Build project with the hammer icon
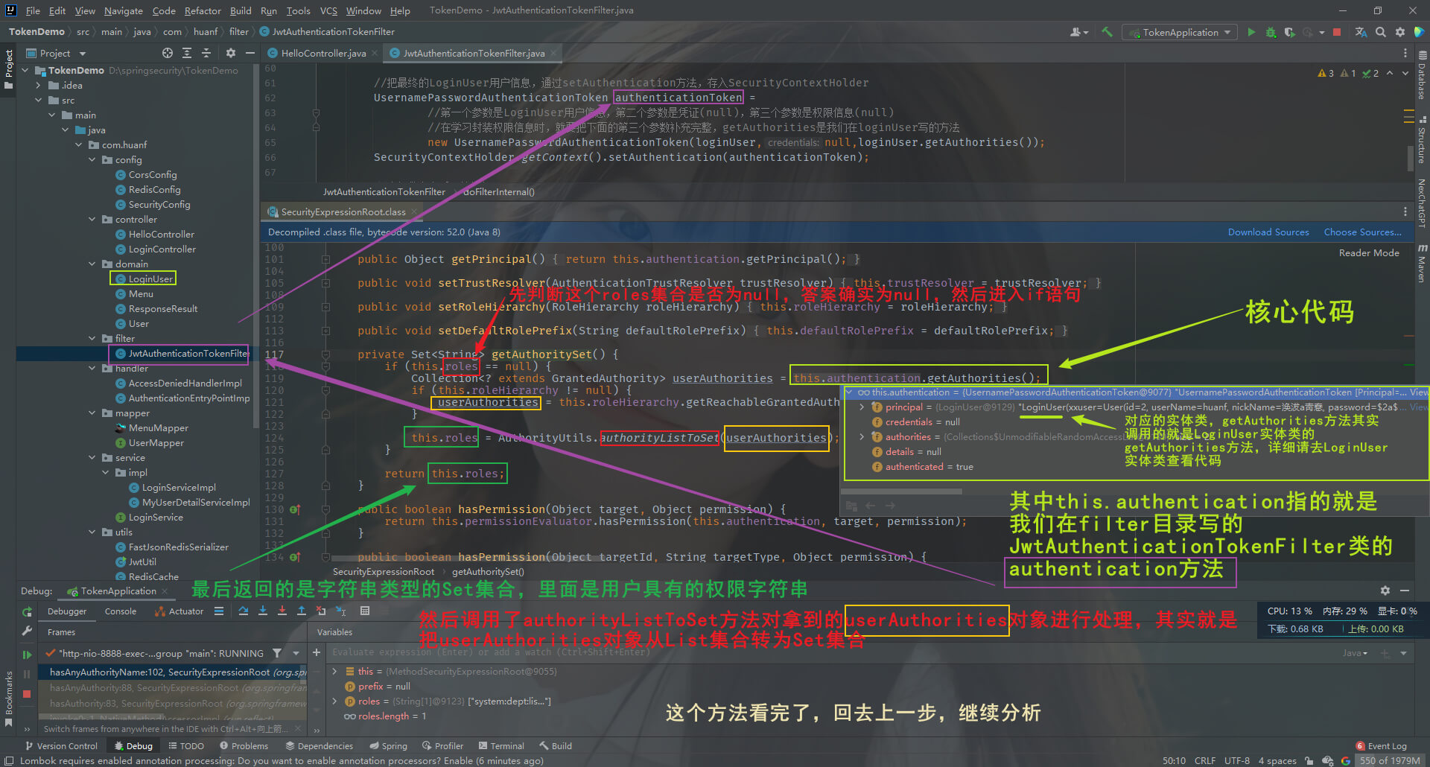Image resolution: width=1430 pixels, height=767 pixels. pos(1107,32)
